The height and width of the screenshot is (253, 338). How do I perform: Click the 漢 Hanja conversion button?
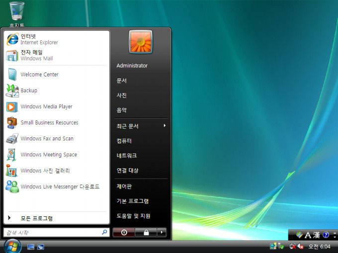[316, 235]
